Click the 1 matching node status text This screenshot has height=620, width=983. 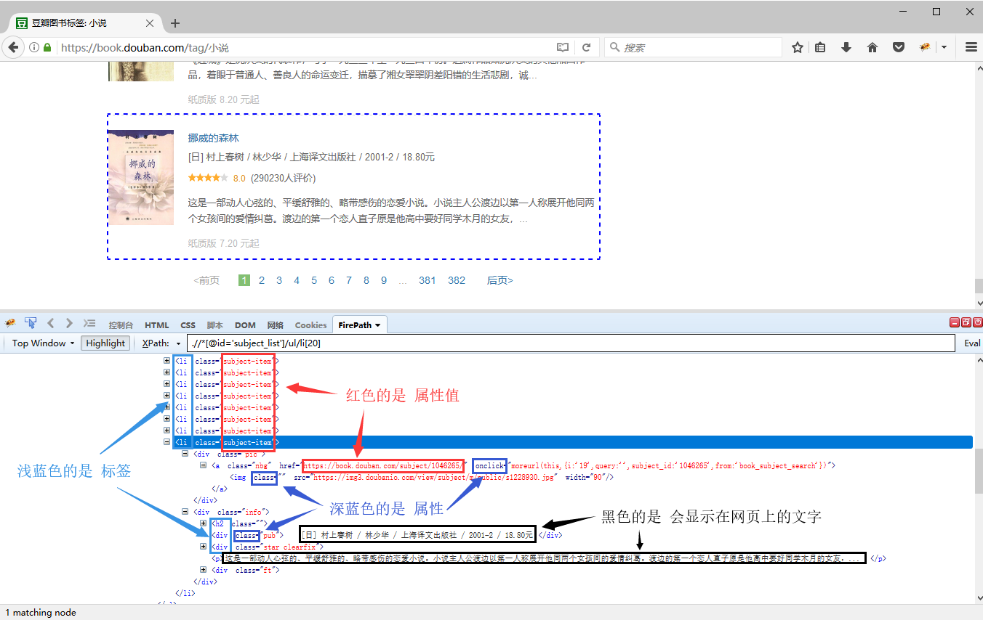(x=40, y=613)
